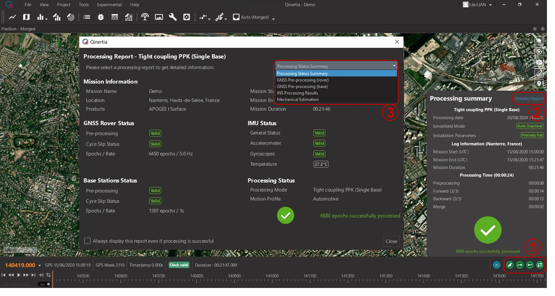Viewport: 555px width, 296px height.
Task: Open the File menu
Action: [28, 4]
